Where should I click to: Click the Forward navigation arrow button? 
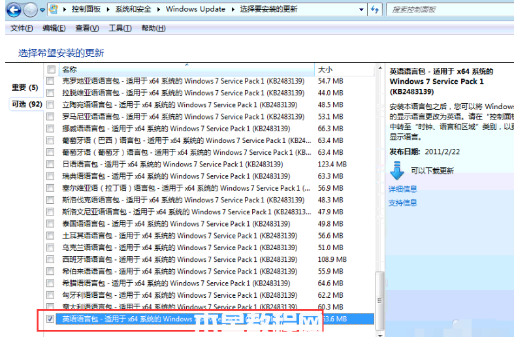[31, 10]
